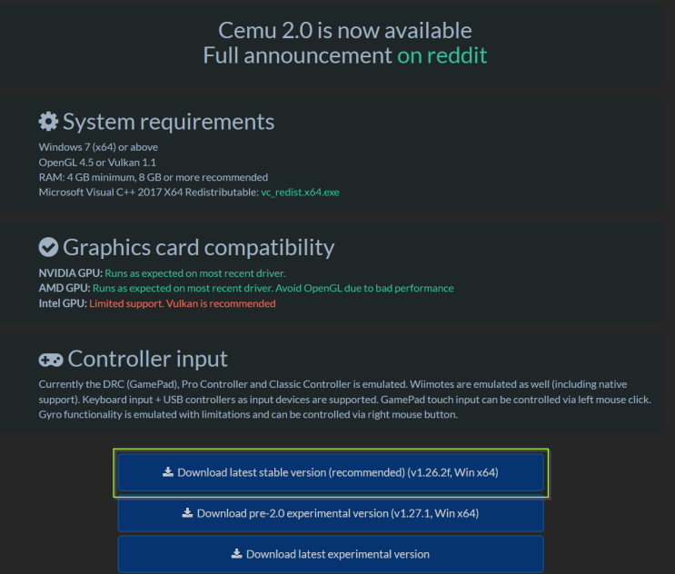Click the AMD GPU label

tap(64, 289)
